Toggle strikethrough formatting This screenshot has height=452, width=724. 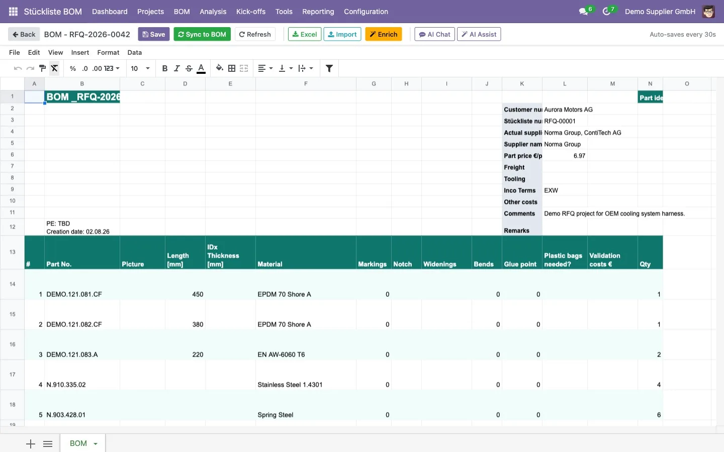coord(189,68)
